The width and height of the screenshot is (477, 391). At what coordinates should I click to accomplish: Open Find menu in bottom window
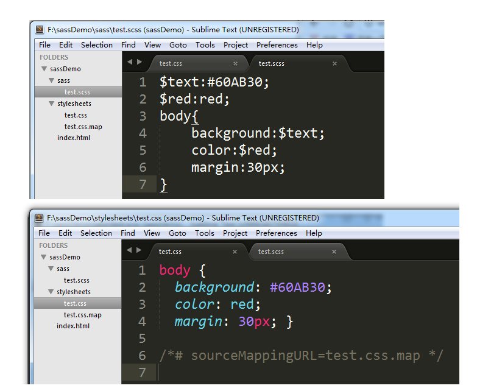pos(128,233)
